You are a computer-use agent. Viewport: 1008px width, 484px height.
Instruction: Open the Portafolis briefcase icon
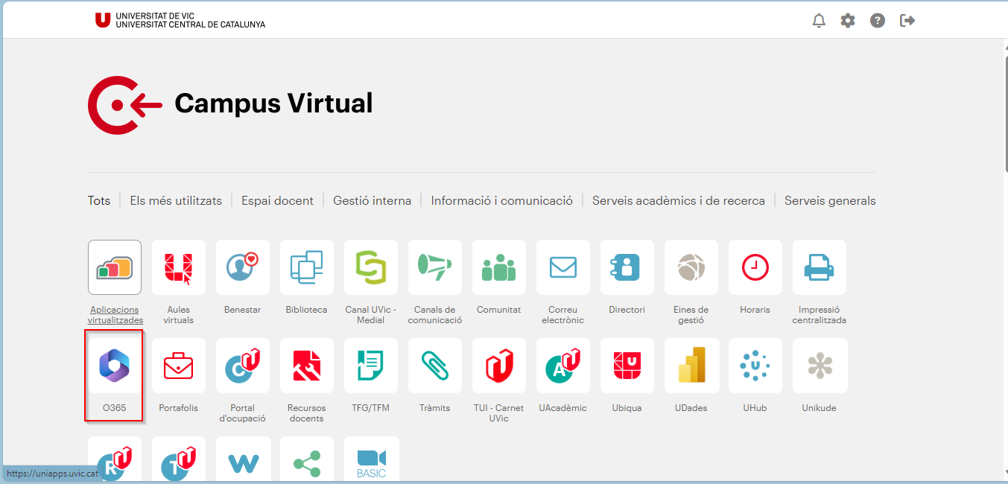pos(179,366)
